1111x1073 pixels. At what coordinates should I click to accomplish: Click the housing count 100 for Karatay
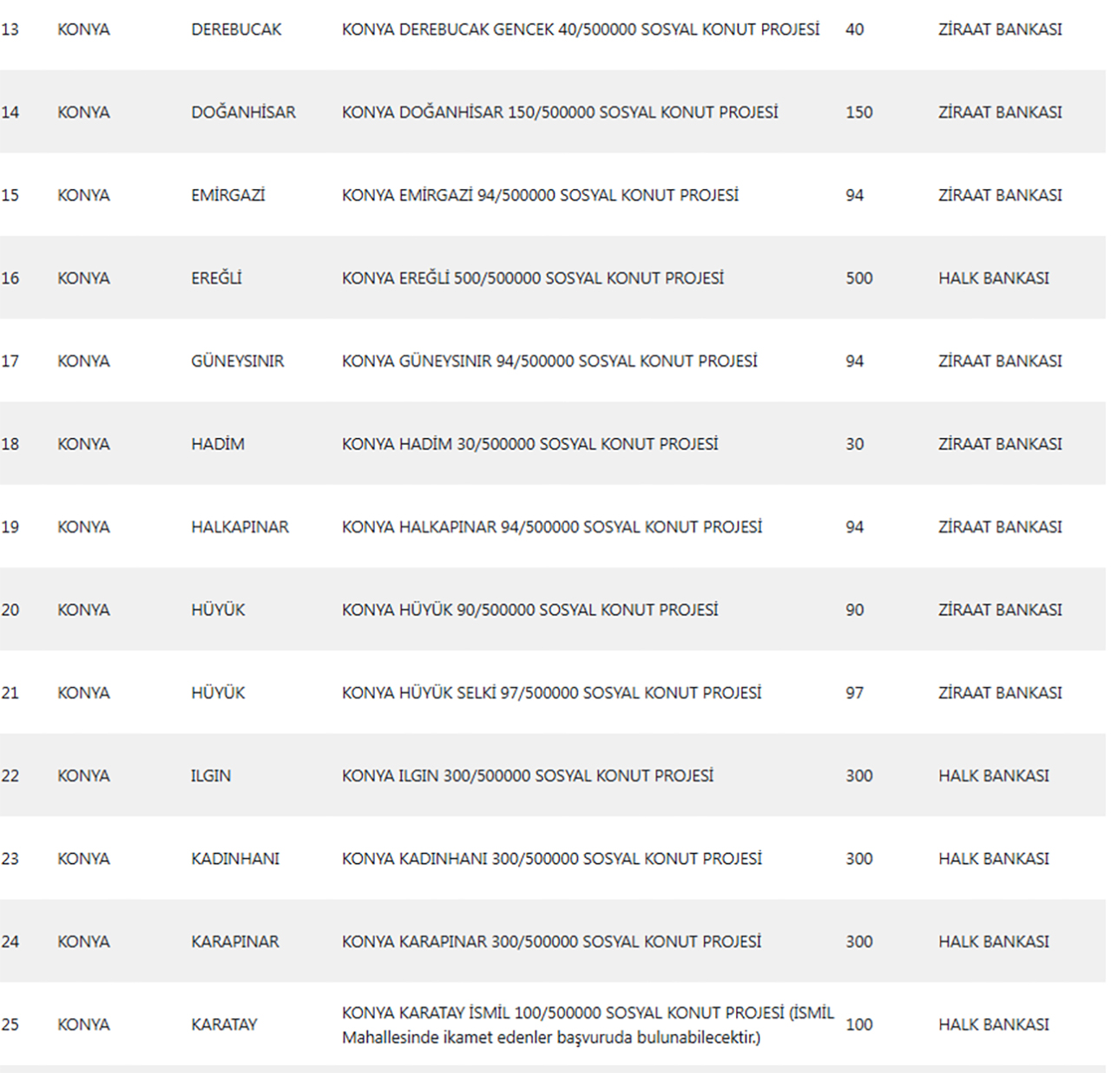(x=858, y=1024)
